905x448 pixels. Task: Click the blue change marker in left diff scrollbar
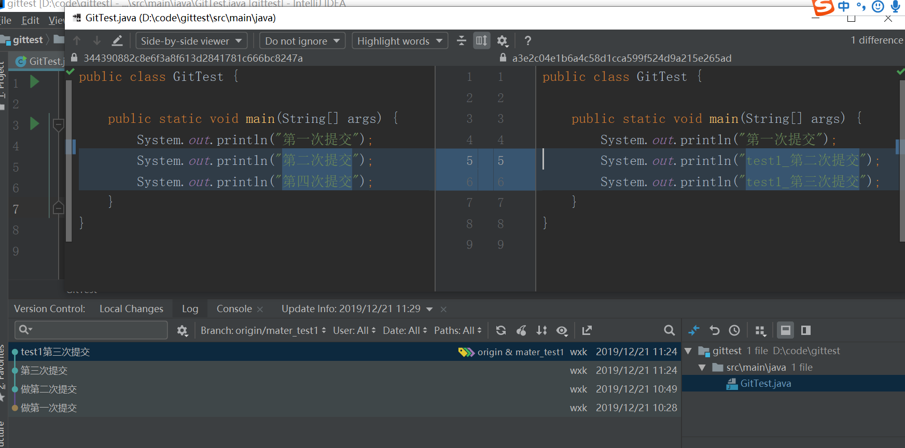point(71,147)
